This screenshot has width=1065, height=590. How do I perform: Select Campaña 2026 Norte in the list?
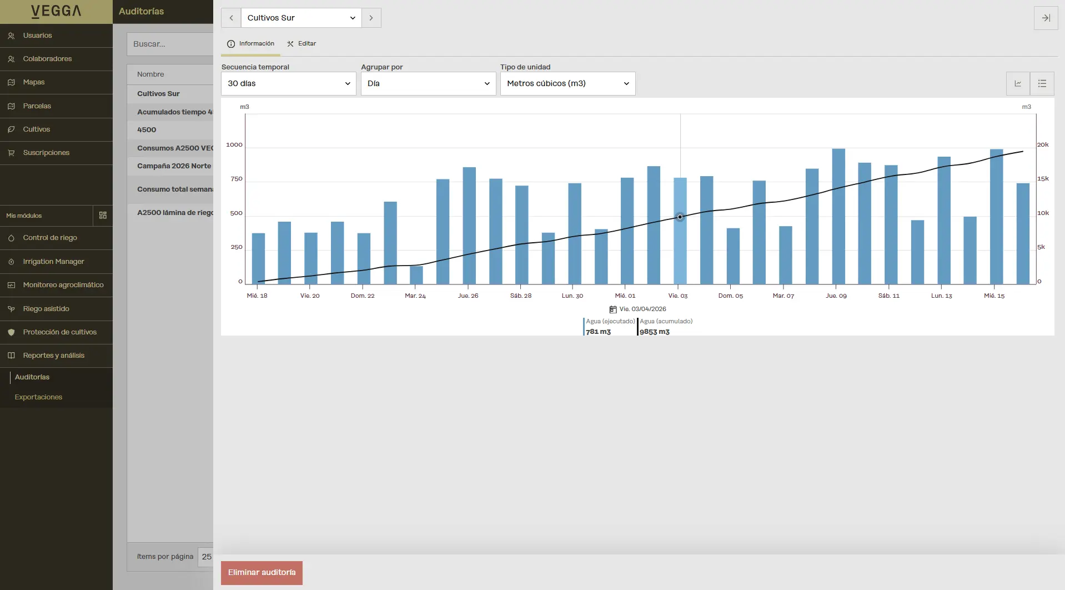(174, 166)
